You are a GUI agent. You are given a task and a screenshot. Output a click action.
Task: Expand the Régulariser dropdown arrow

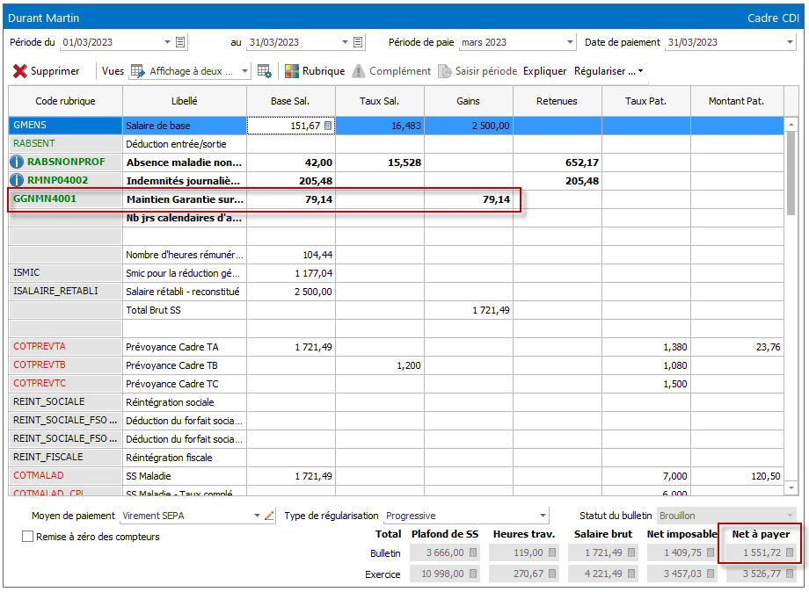(x=641, y=71)
